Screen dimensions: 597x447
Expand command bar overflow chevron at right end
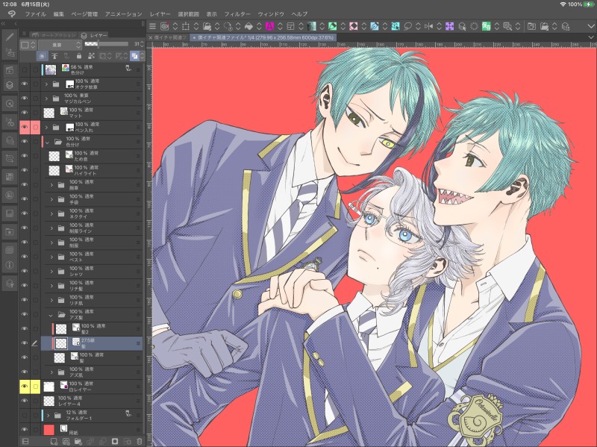tap(590, 26)
